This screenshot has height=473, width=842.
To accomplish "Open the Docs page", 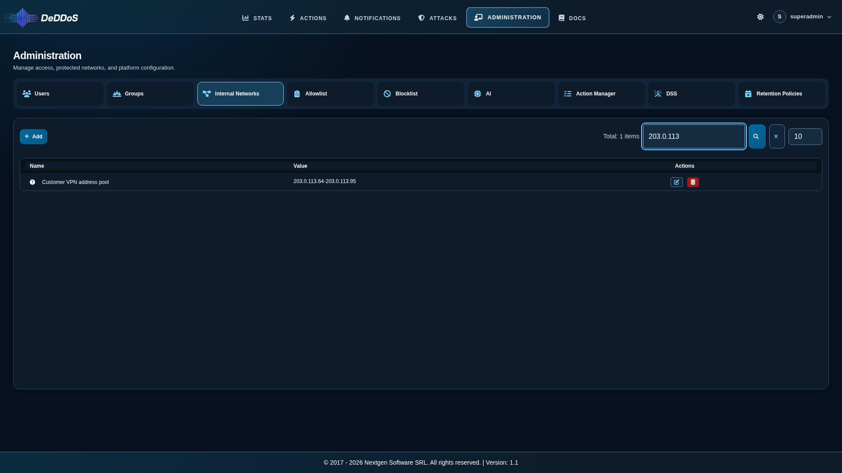I will click(x=572, y=18).
